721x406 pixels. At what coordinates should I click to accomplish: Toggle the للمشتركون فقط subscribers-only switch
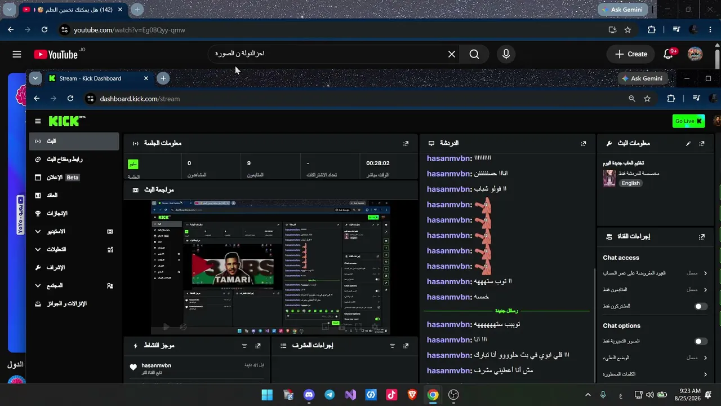click(x=701, y=307)
